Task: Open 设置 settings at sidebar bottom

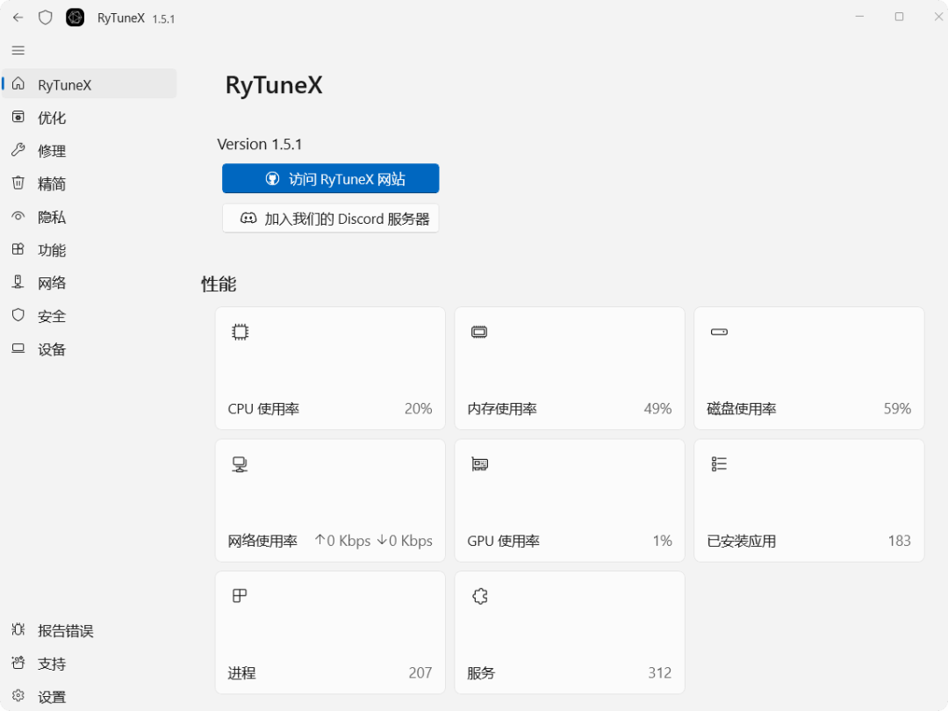Action: pos(51,697)
